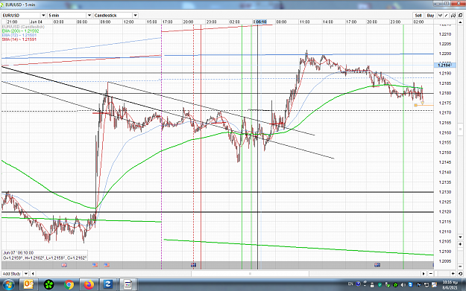Click the time scrollbar right arrow
Screen dimensions: 466x291
pyautogui.click(x=424, y=273)
